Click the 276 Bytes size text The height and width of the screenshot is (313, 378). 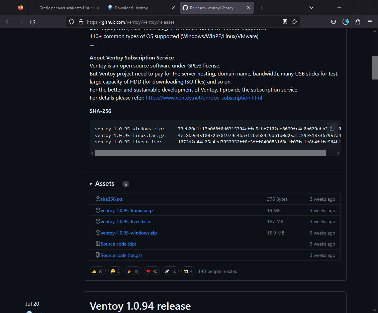click(277, 199)
